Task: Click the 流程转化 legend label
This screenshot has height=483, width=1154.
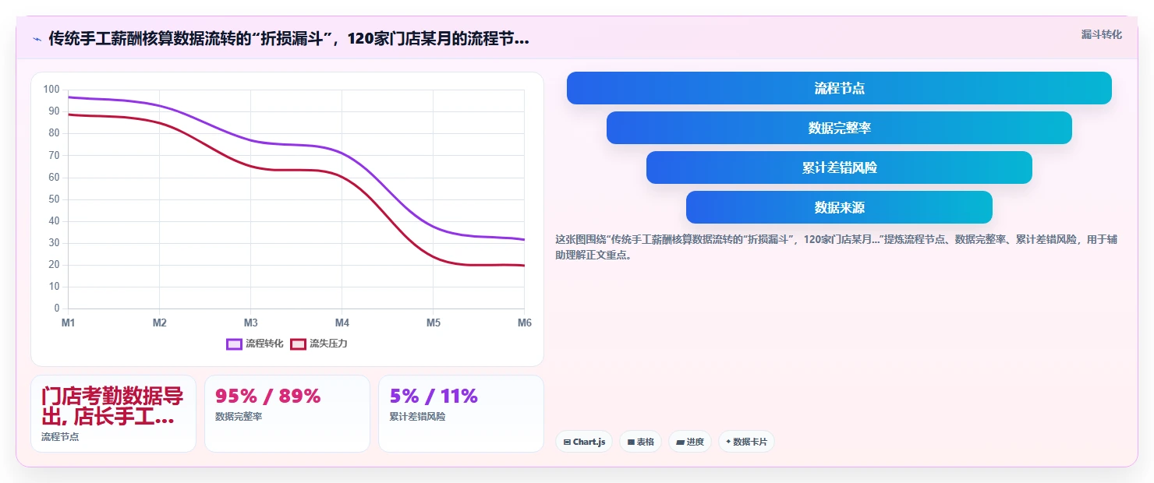Action: (264, 344)
